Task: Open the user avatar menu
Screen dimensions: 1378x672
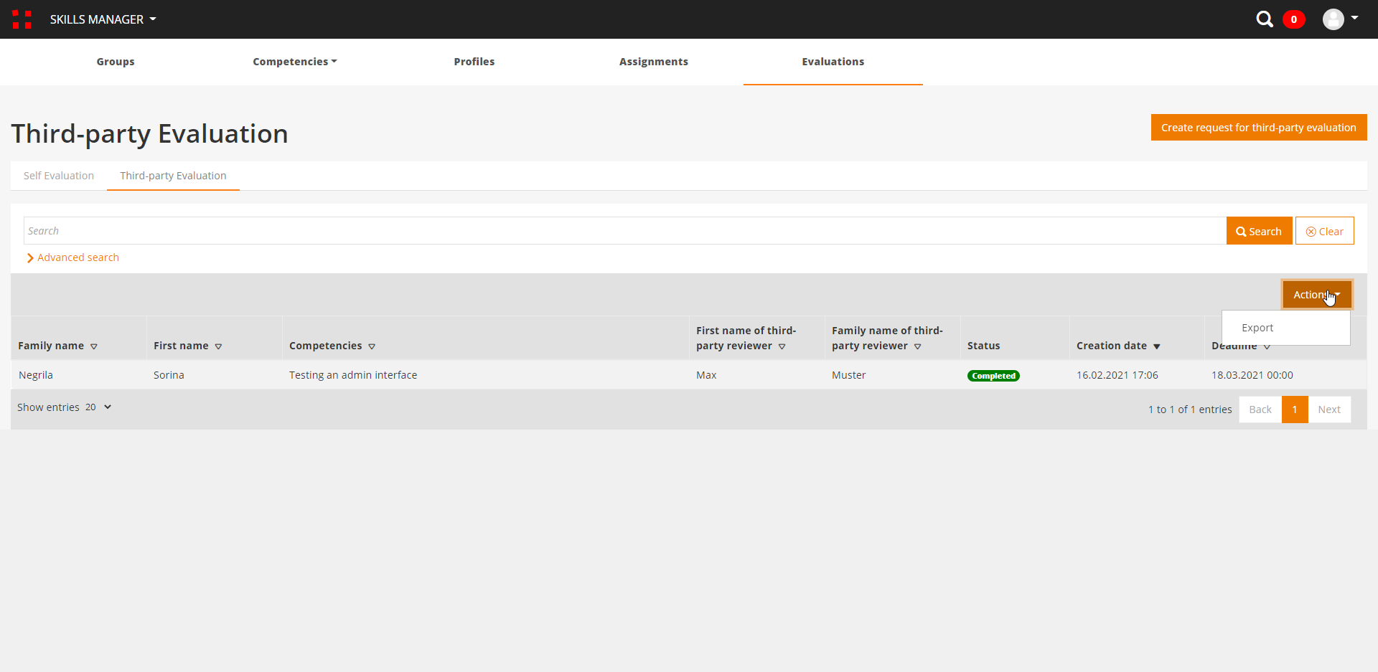Action: point(1339,19)
